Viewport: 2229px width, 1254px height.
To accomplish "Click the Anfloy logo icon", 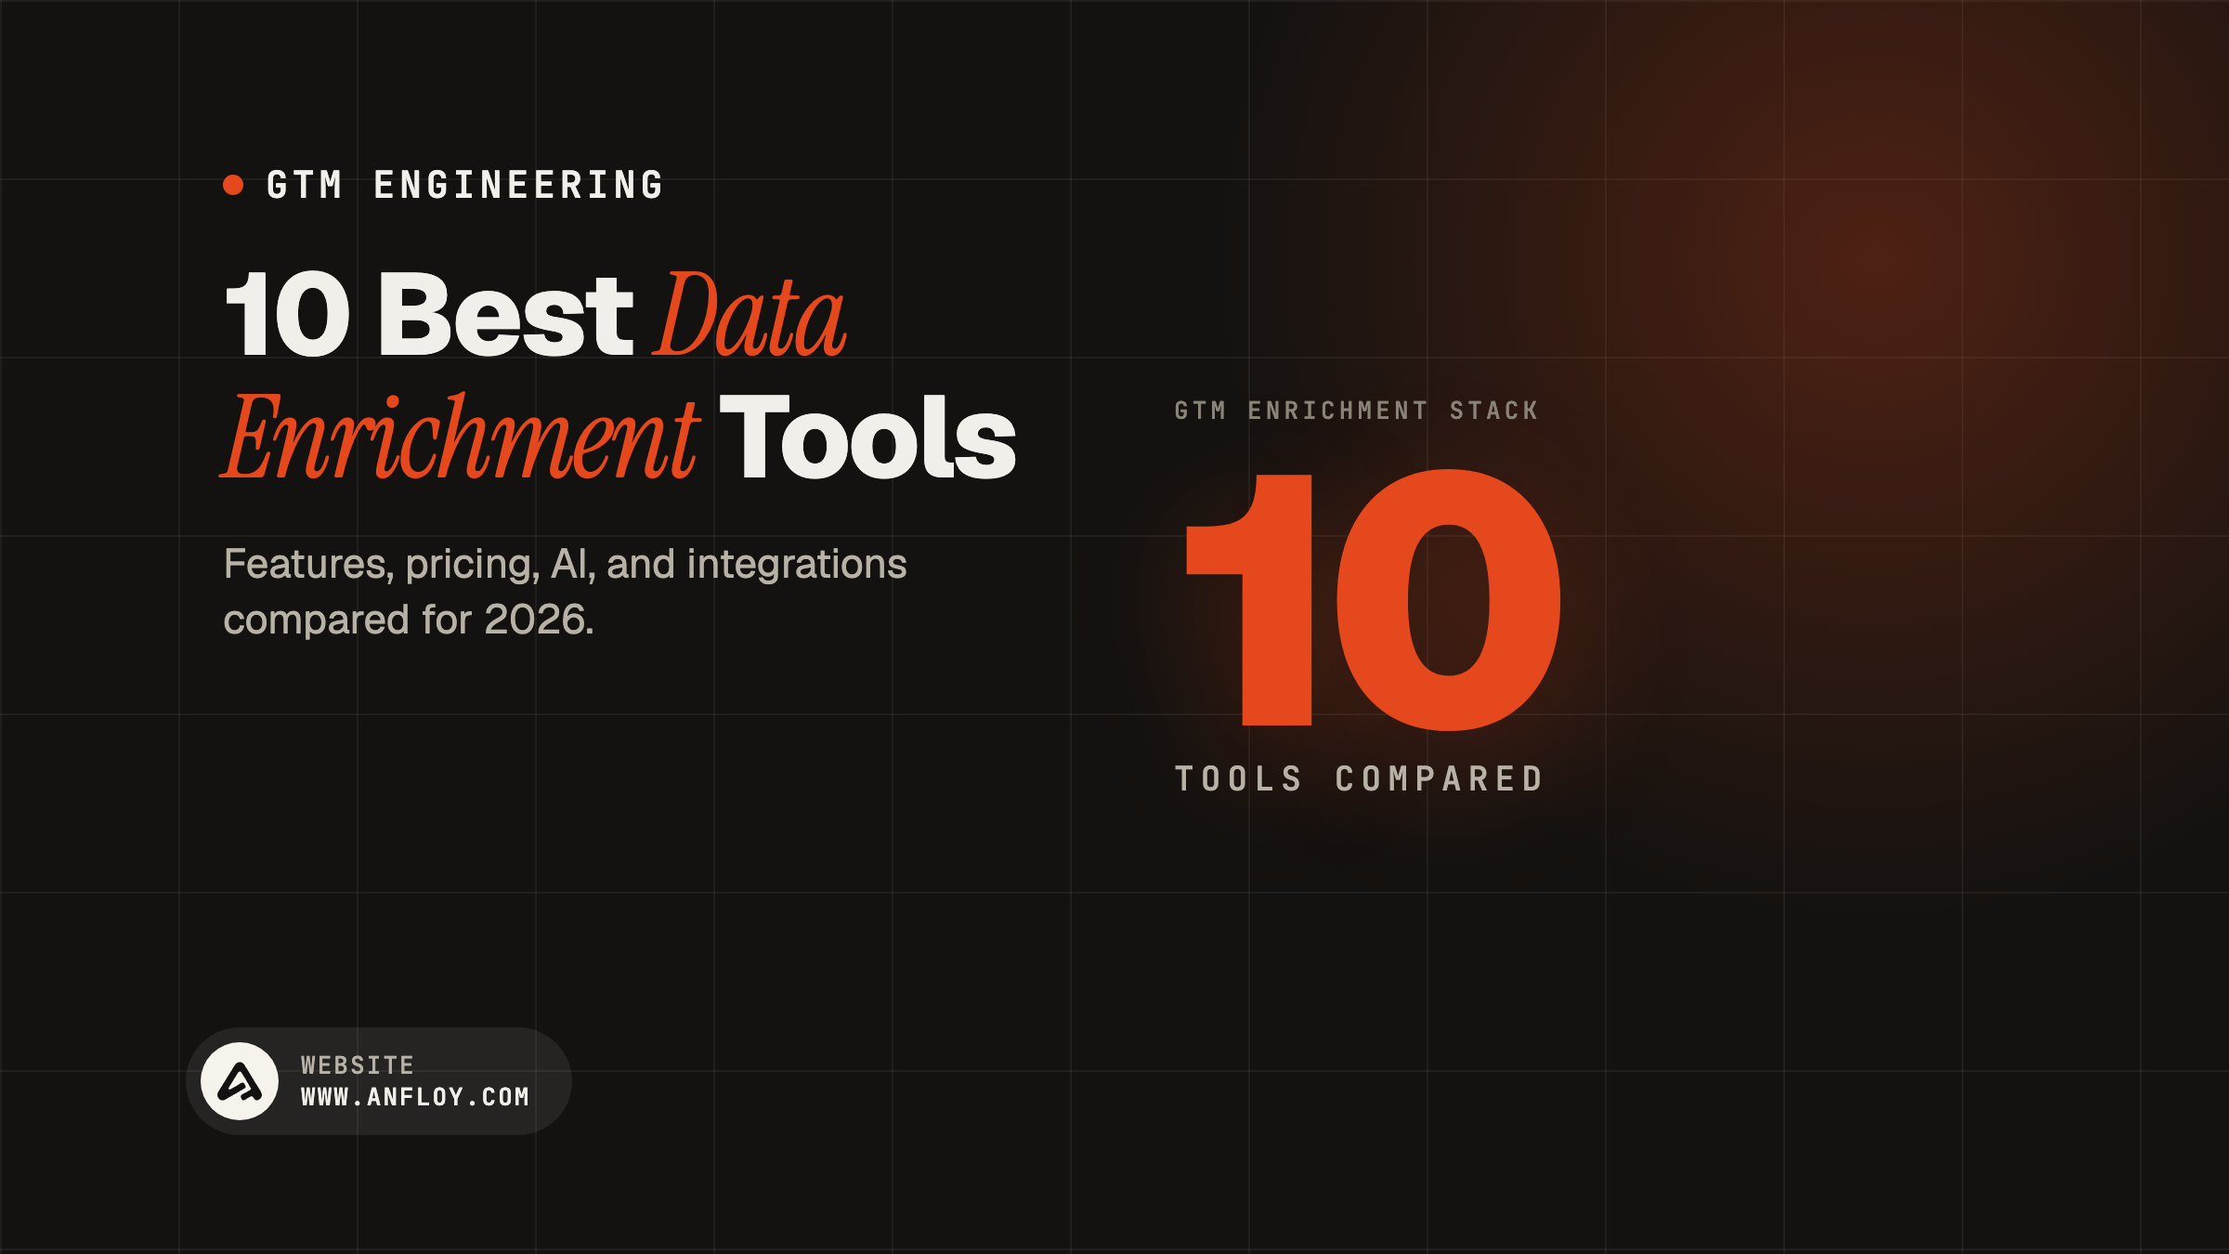I will (x=240, y=1081).
